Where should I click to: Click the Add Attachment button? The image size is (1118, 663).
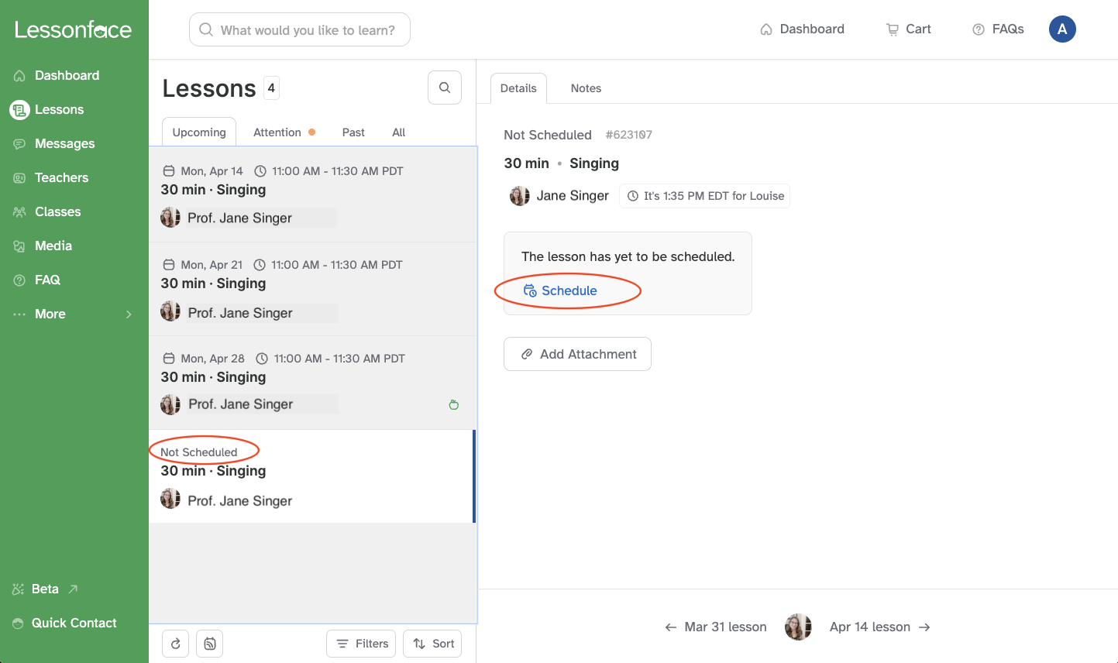pyautogui.click(x=577, y=354)
